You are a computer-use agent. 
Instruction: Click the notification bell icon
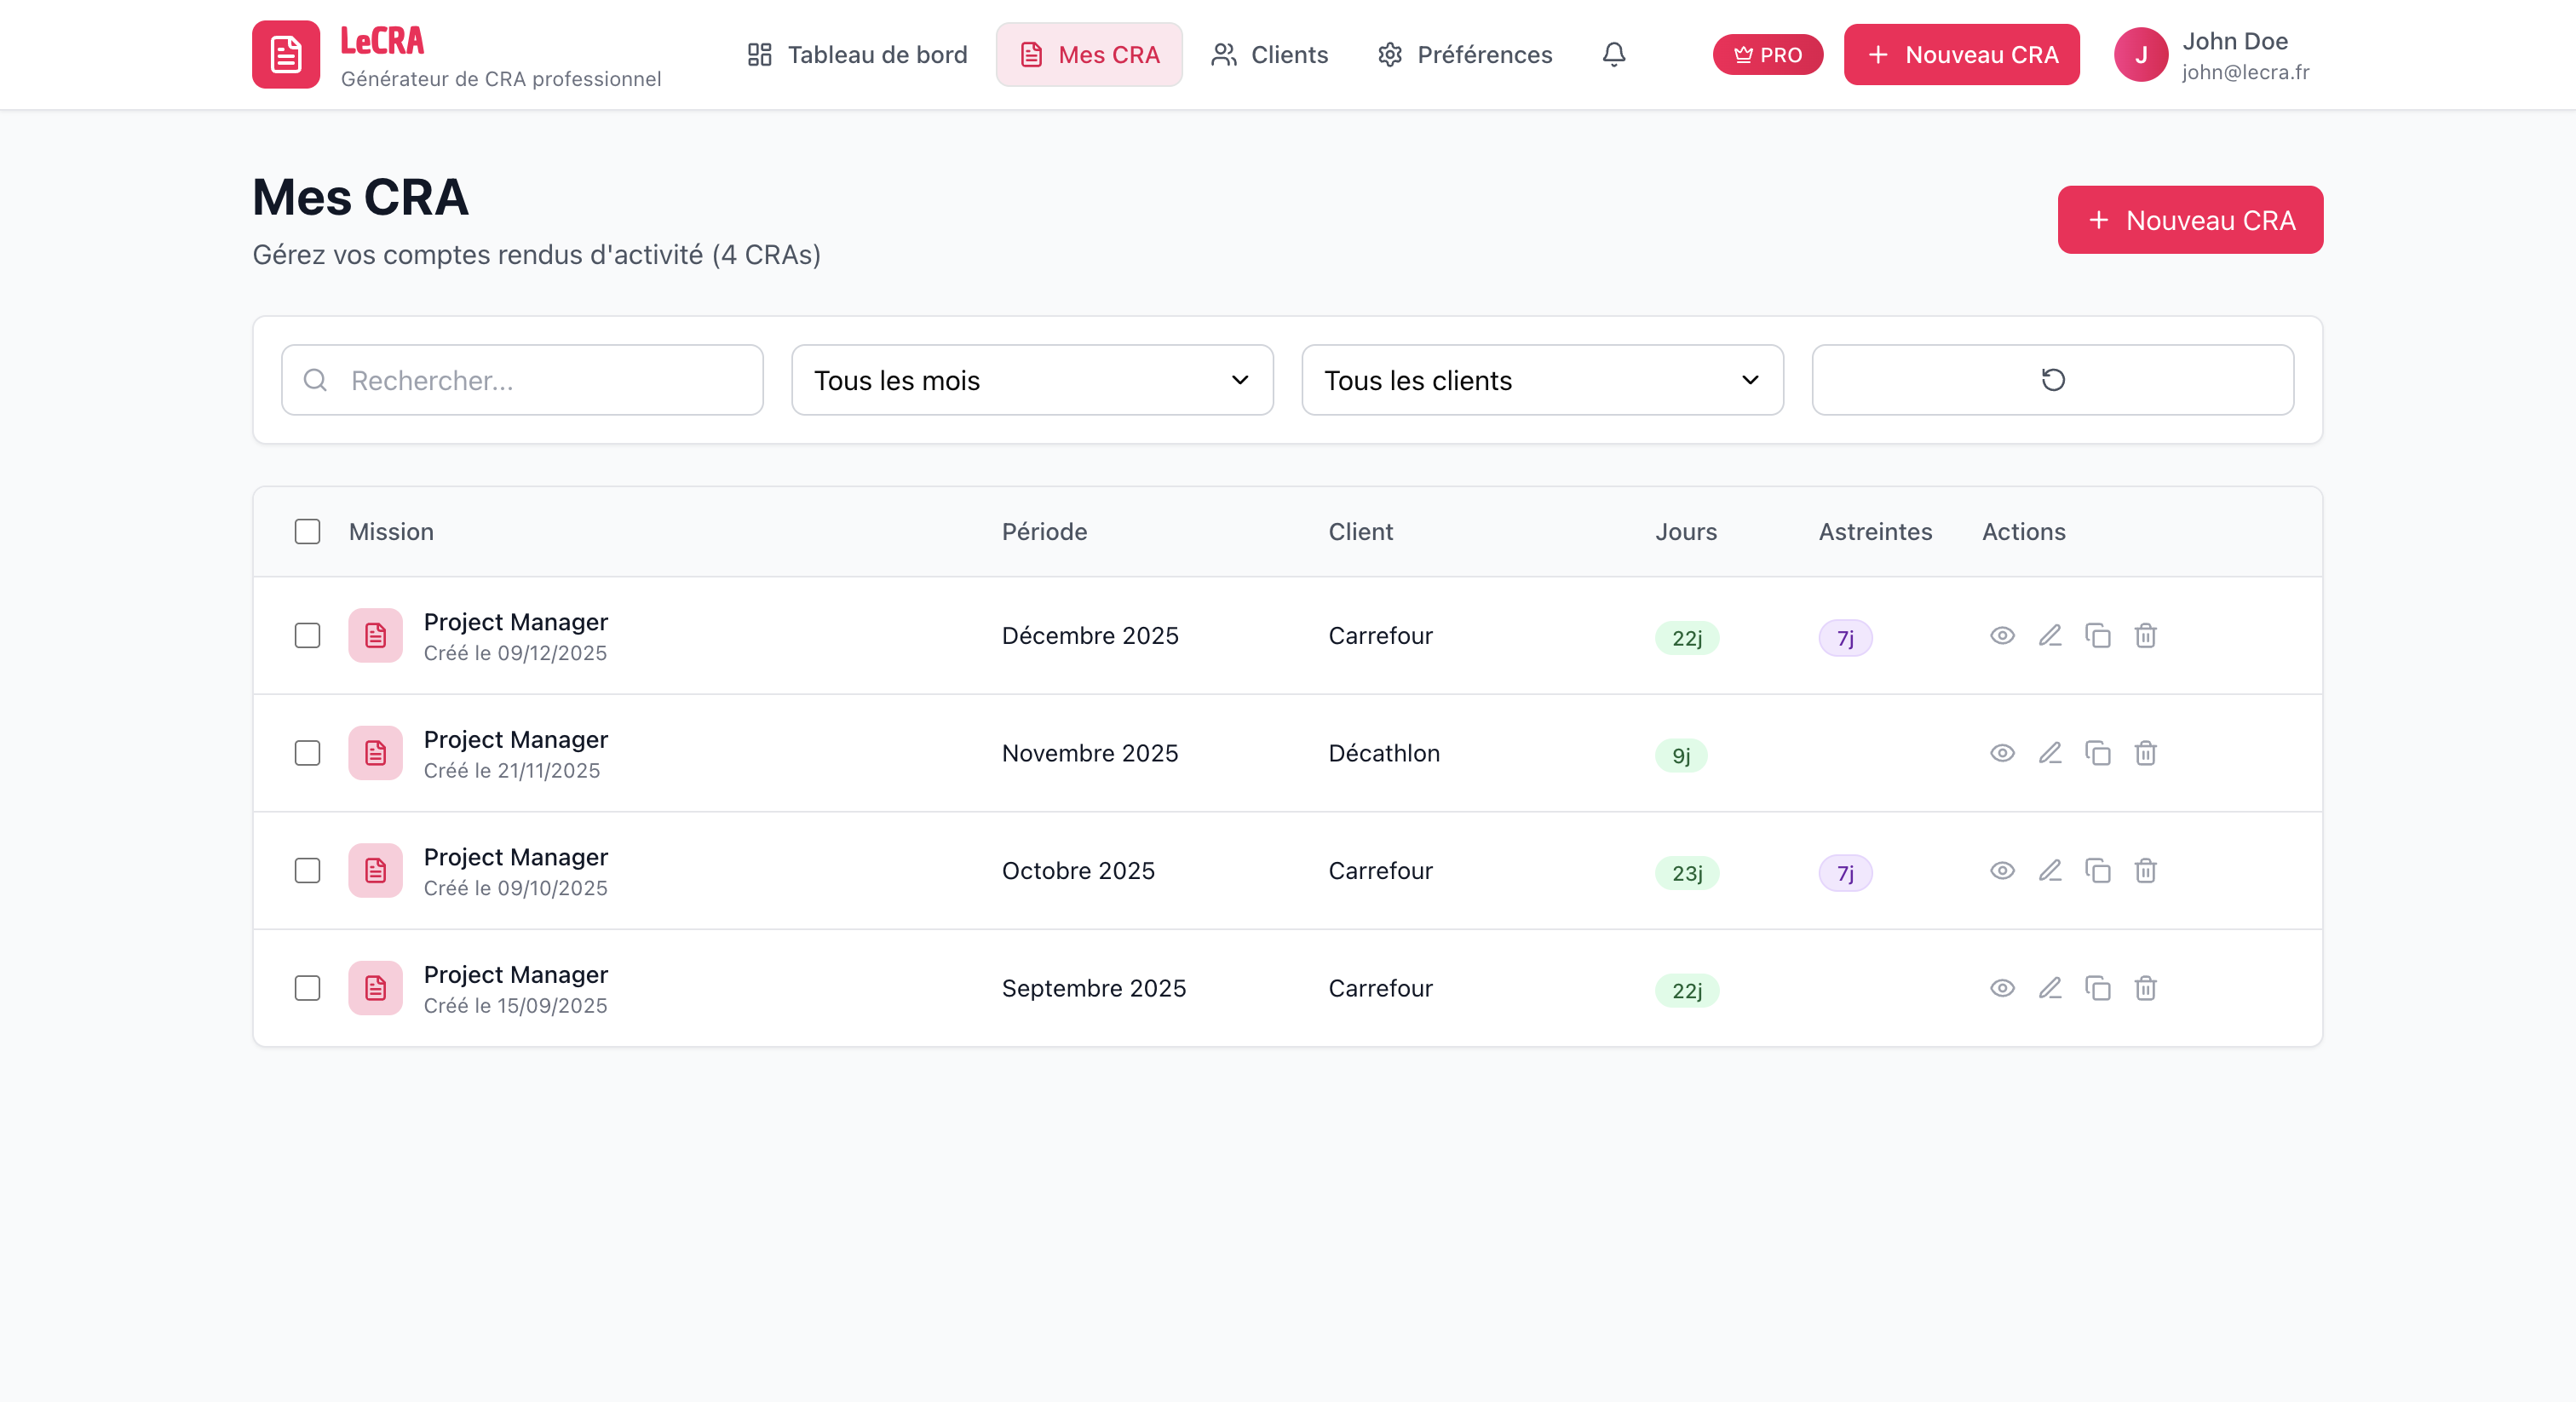pos(1613,54)
